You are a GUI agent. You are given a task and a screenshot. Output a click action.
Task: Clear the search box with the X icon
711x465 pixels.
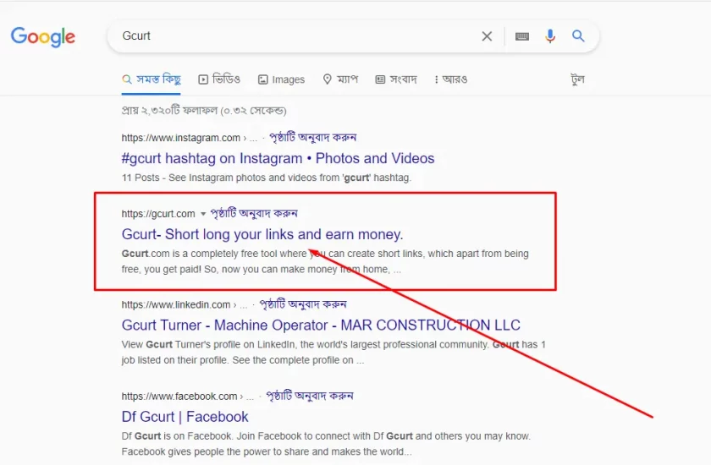tap(487, 36)
